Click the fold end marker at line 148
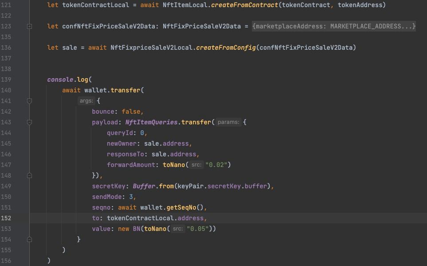Viewport: 427px width, 266px height. pos(29,175)
